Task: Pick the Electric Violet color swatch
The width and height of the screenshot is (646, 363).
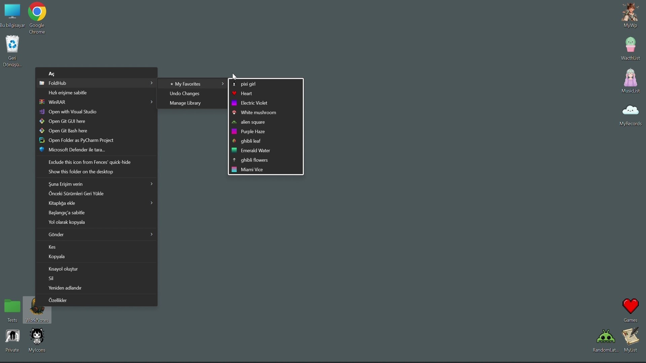Action: pos(254,103)
